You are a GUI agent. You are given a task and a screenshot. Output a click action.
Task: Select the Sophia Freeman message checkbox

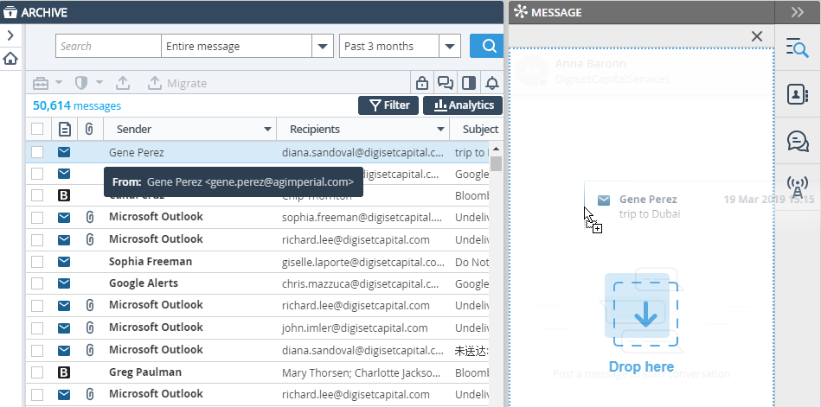[x=37, y=262]
